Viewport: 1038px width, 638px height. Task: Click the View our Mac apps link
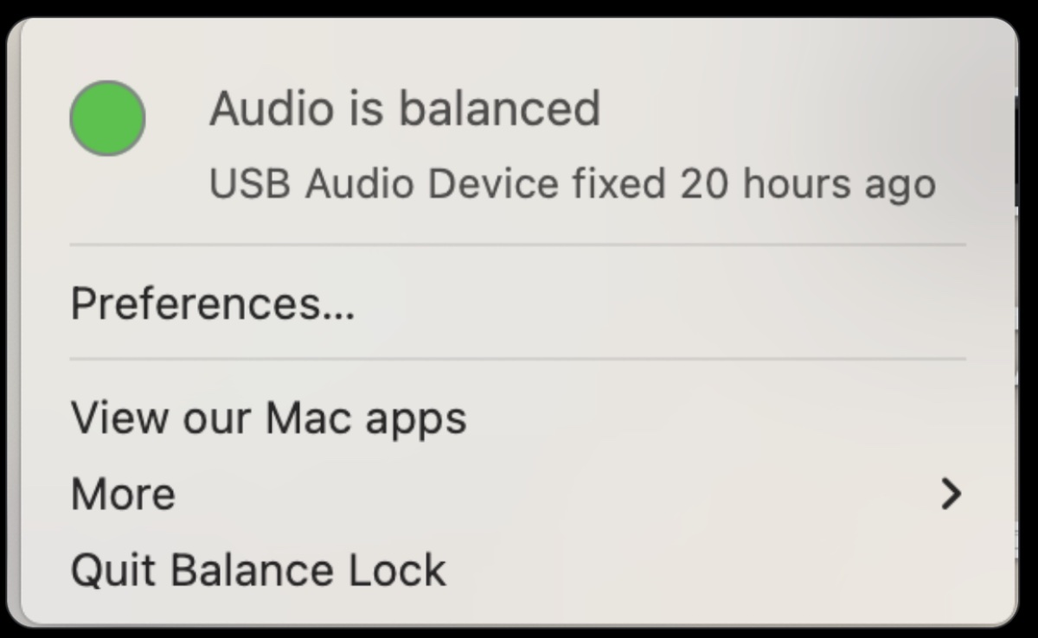[x=269, y=418]
